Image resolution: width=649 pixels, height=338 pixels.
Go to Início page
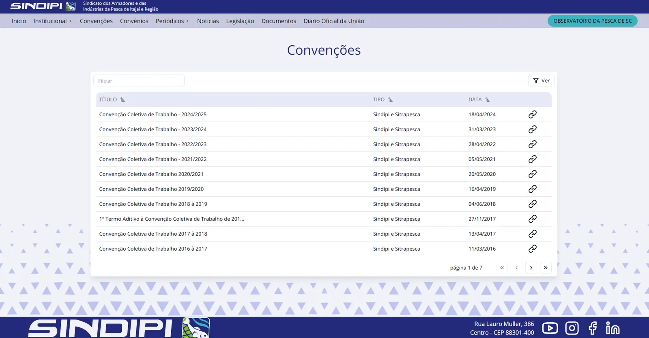[19, 21]
